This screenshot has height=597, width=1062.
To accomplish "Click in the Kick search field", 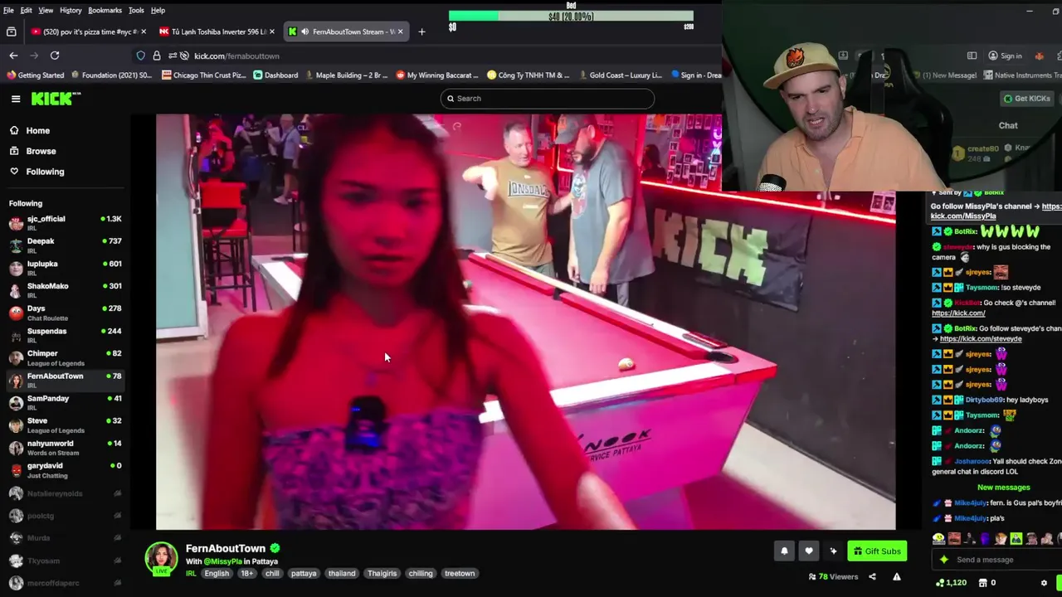I will tap(548, 99).
